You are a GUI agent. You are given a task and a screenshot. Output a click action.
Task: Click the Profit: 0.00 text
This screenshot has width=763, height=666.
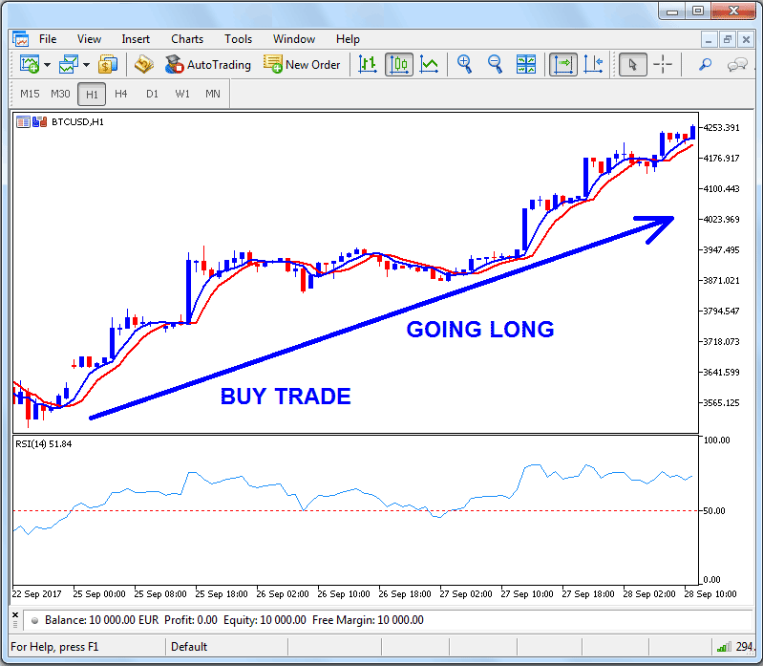[x=191, y=620]
